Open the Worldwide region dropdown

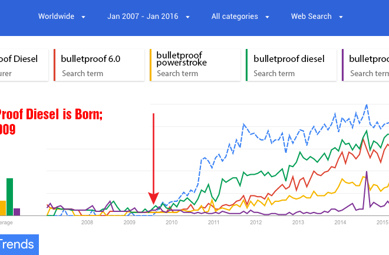[62, 17]
